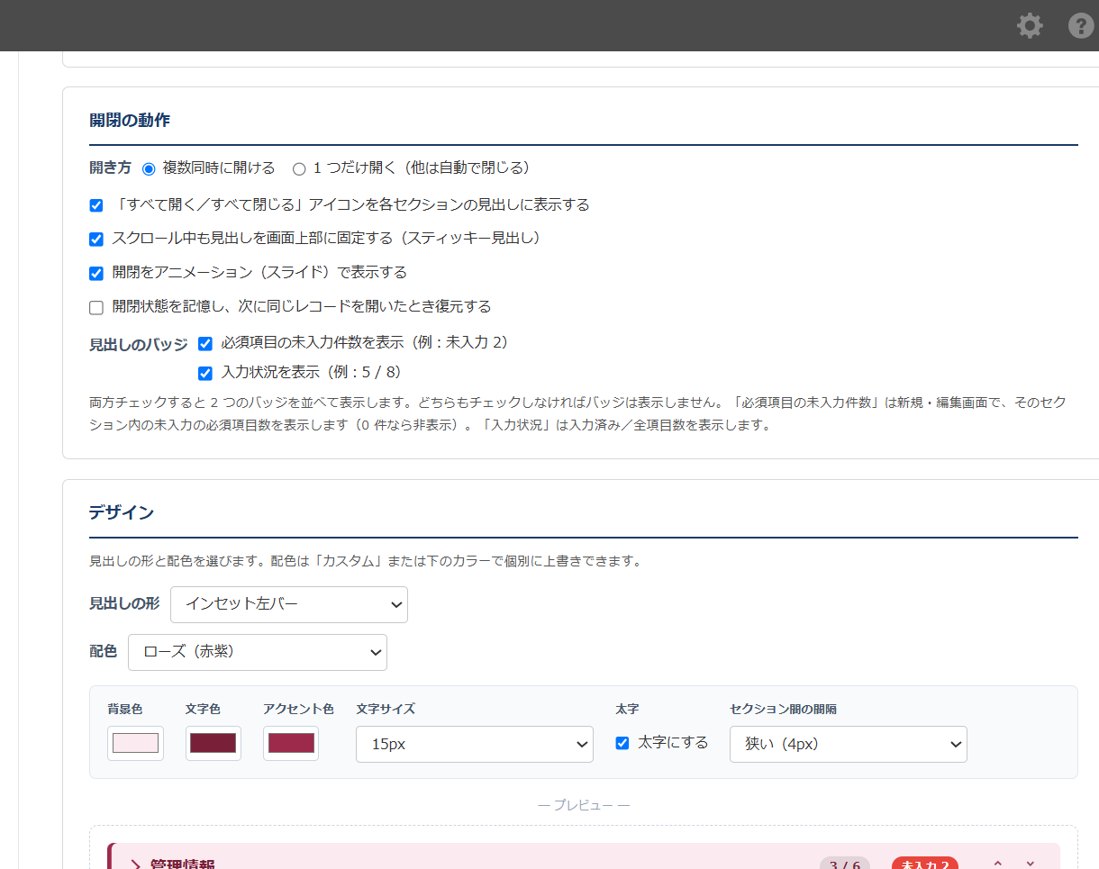Click — プレビュー — caption text

pyautogui.click(x=584, y=805)
